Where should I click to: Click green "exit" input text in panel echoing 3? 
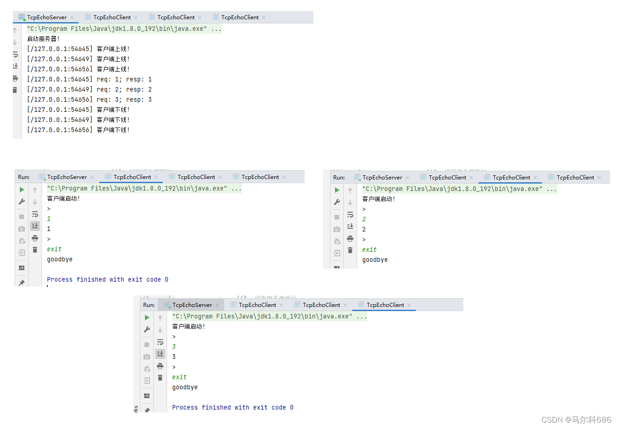pos(179,377)
